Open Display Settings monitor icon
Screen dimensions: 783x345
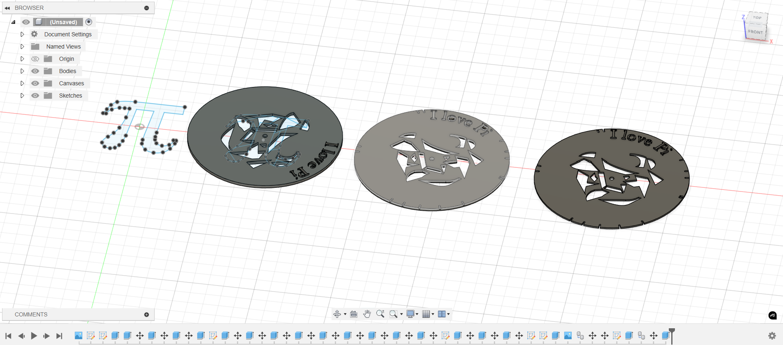click(x=410, y=314)
